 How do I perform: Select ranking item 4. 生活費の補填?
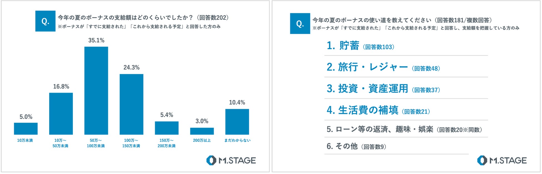click(378, 110)
